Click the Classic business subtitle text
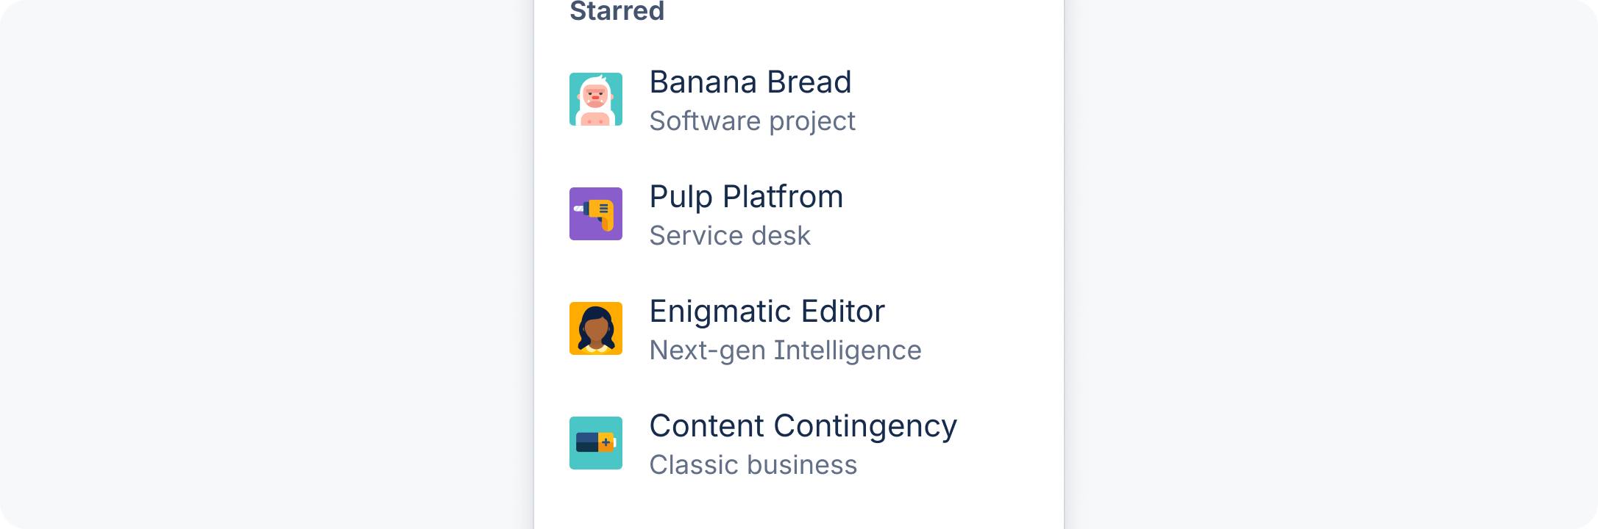The height and width of the screenshot is (529, 1598). 753,465
